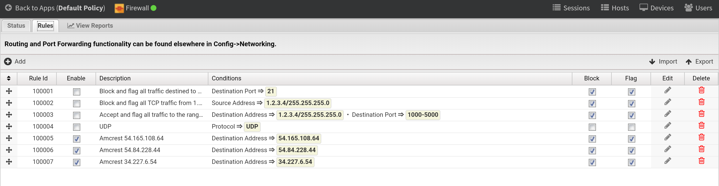Uncheck Block for rule 100001
This screenshot has height=186, width=719.
coord(592,92)
